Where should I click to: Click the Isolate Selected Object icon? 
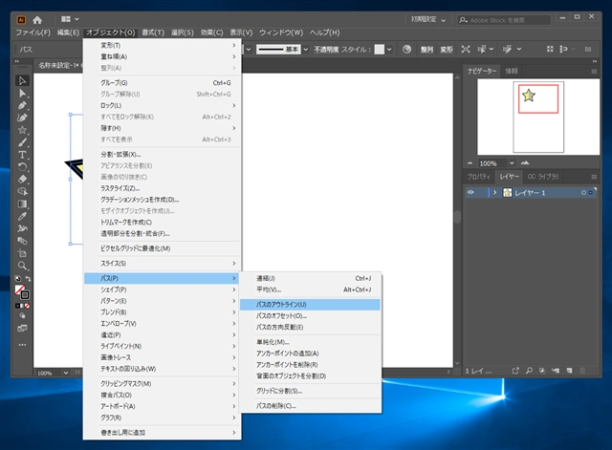point(466,49)
